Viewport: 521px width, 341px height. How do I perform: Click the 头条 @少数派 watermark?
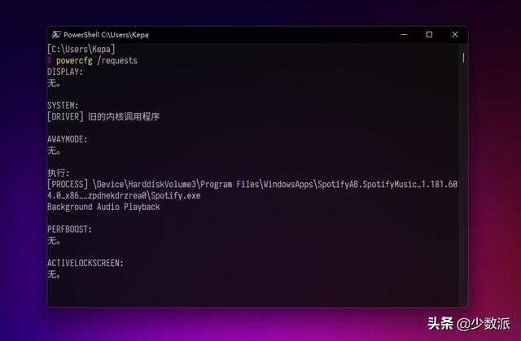point(469,324)
